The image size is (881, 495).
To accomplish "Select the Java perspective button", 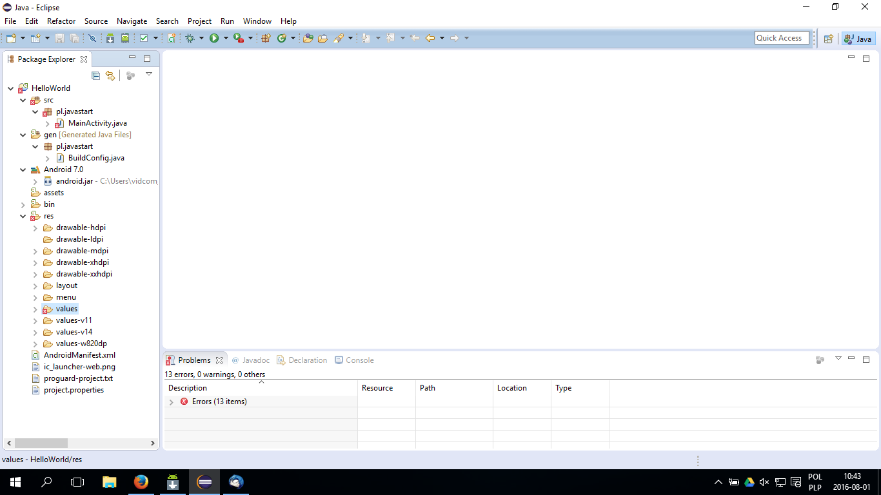I will click(858, 39).
